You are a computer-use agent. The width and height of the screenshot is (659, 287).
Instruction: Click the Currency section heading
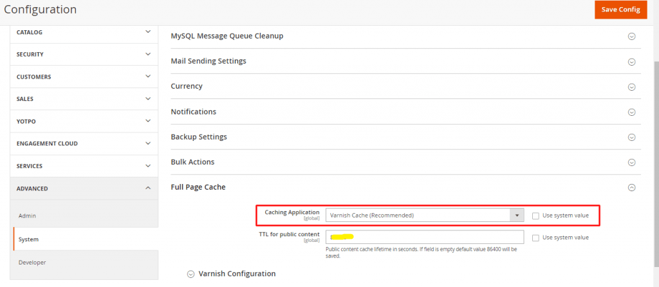point(187,86)
